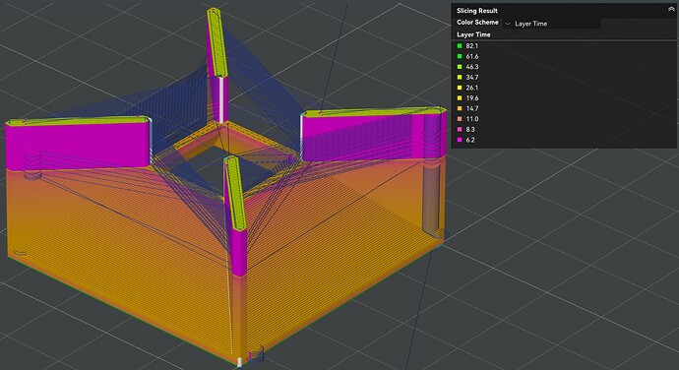Click the green swatch next to 61.6
The width and height of the screenshot is (679, 370).
point(460,56)
